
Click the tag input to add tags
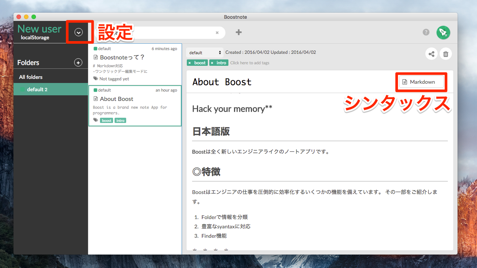[250, 63]
